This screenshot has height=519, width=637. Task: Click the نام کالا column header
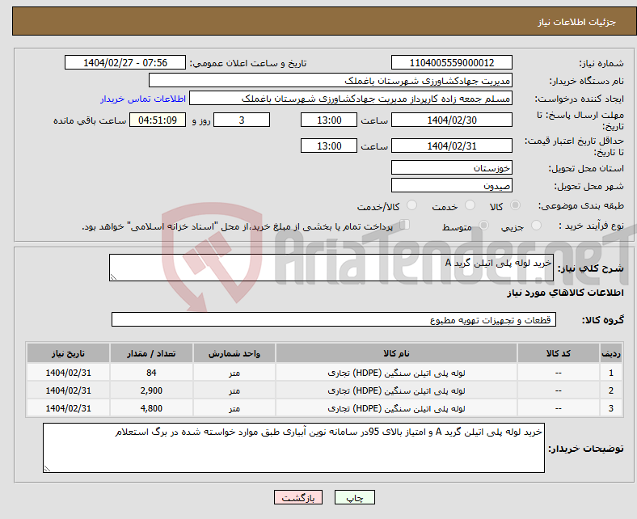tap(396, 353)
